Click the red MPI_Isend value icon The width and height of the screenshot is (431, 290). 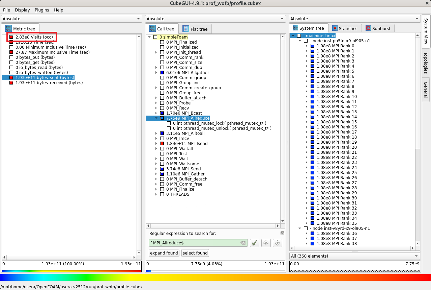[162, 144]
